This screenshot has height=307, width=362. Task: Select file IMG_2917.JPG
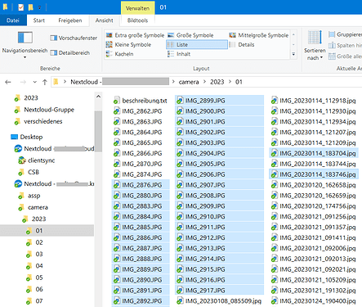pyautogui.click(x=219, y=291)
